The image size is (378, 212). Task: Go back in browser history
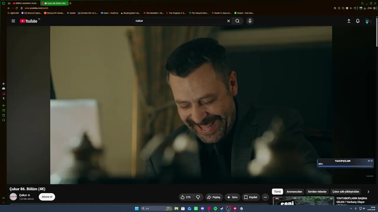(9, 8)
